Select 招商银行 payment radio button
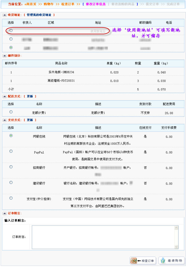 (11, 167)
